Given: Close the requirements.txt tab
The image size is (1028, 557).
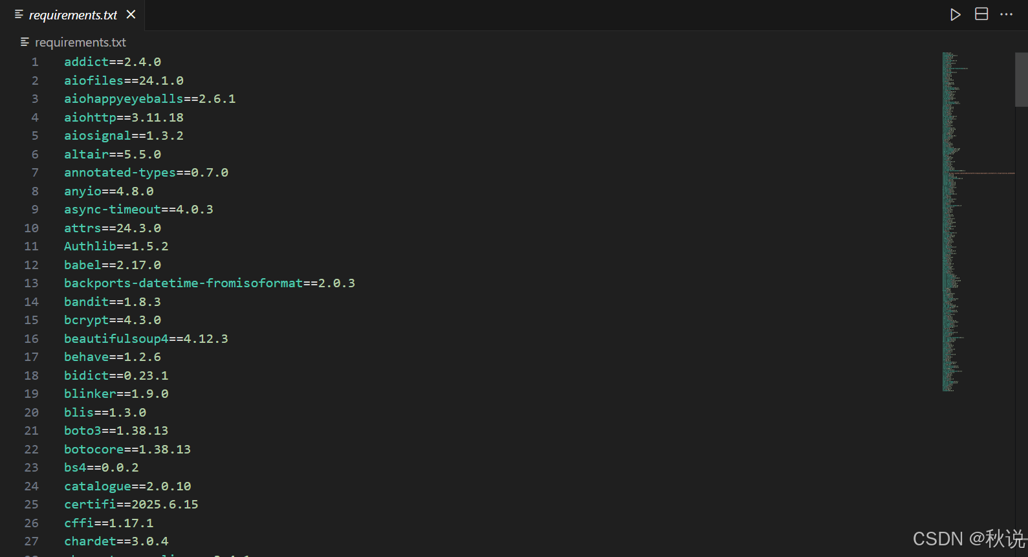Looking at the screenshot, I should tap(131, 14).
